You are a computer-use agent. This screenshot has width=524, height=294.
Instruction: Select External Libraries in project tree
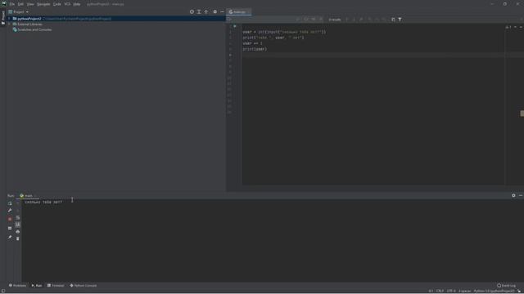click(30, 24)
